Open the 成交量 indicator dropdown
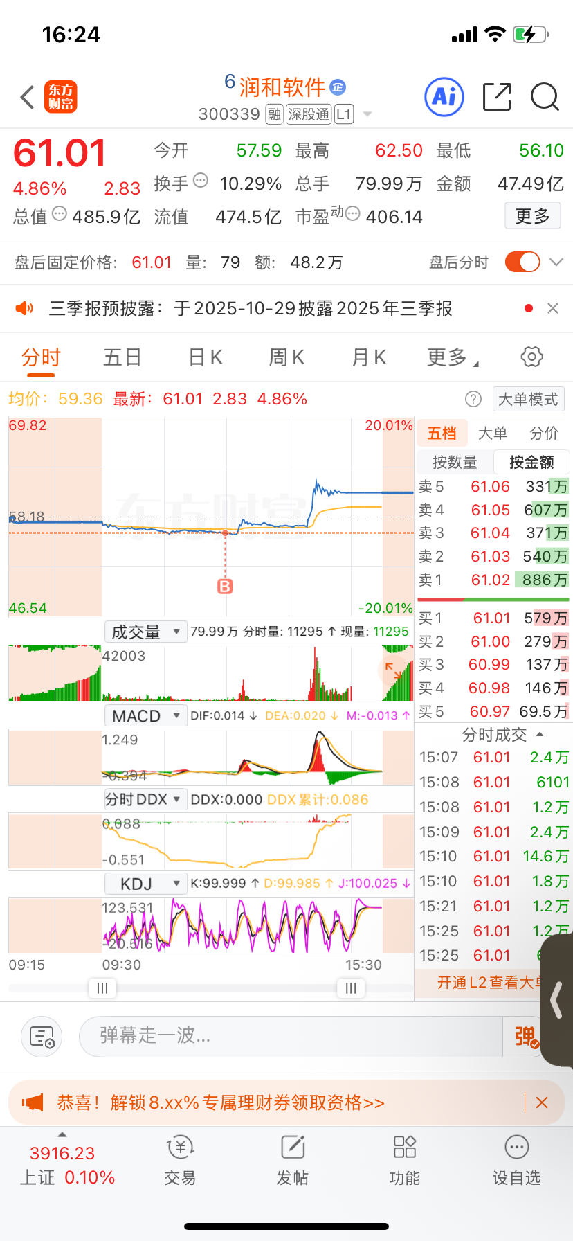Image resolution: width=573 pixels, height=1241 pixels. tap(145, 632)
